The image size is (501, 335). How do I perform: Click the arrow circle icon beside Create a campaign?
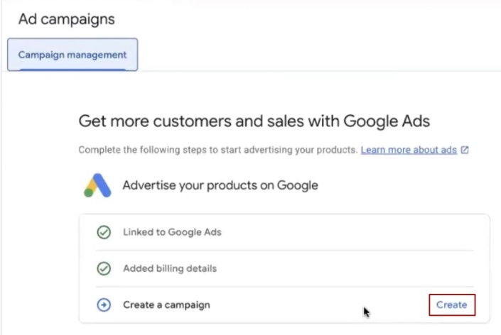click(104, 305)
